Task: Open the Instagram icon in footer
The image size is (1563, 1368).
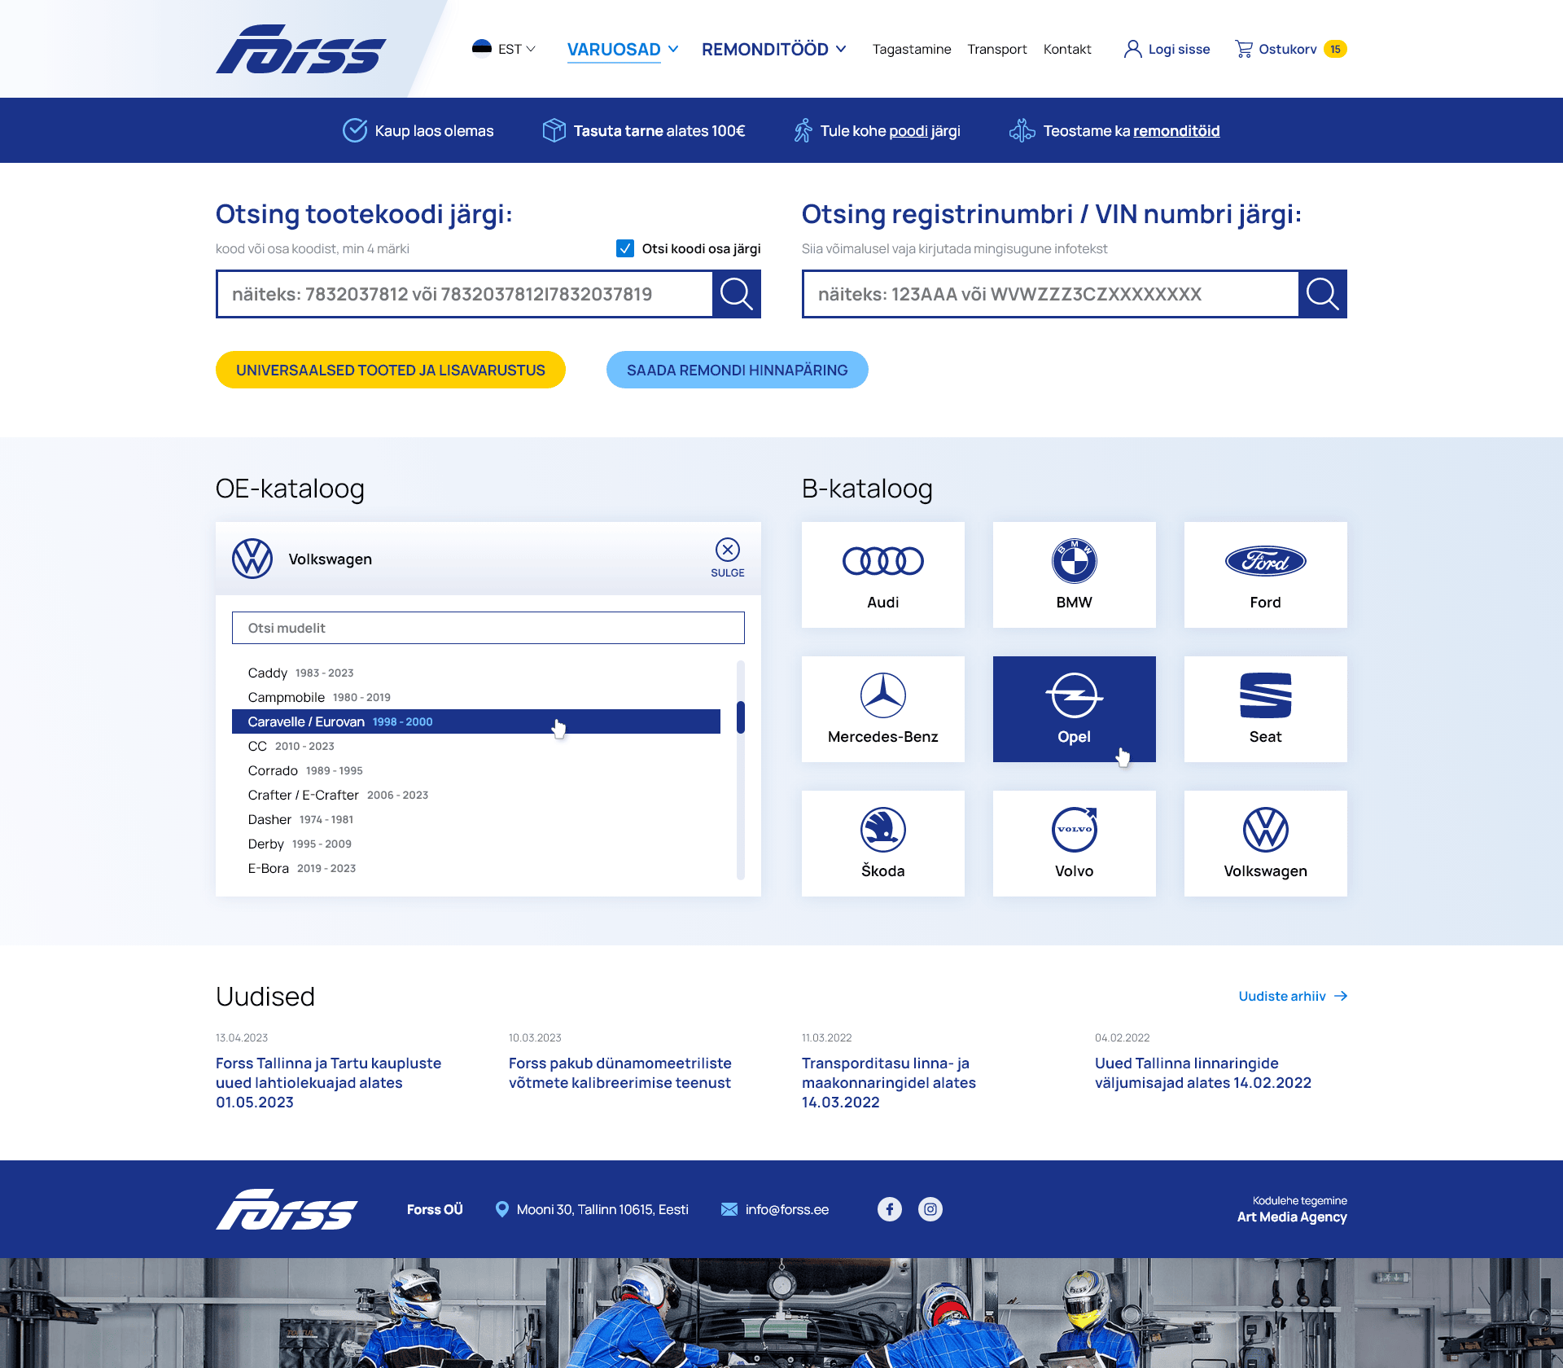Action: tap(930, 1209)
